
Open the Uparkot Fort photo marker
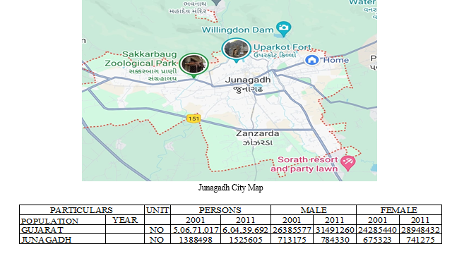(237, 49)
